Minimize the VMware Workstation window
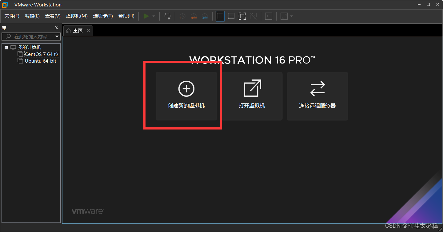This screenshot has width=443, height=232. (x=419, y=5)
